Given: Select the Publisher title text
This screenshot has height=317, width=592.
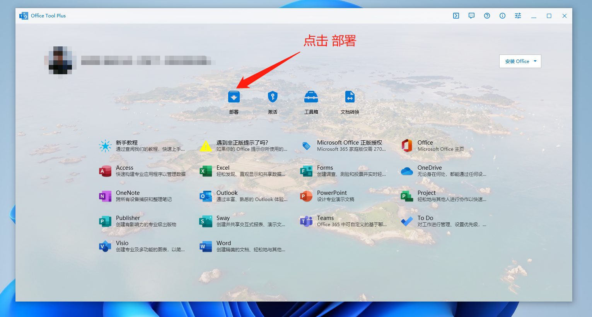Looking at the screenshot, I should coord(128,218).
